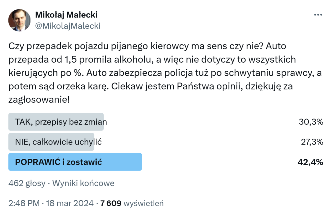The width and height of the screenshot is (332, 215).
Task: Click the word 'zagłosowanie!' ending the tweet
Action: [x=39, y=100]
